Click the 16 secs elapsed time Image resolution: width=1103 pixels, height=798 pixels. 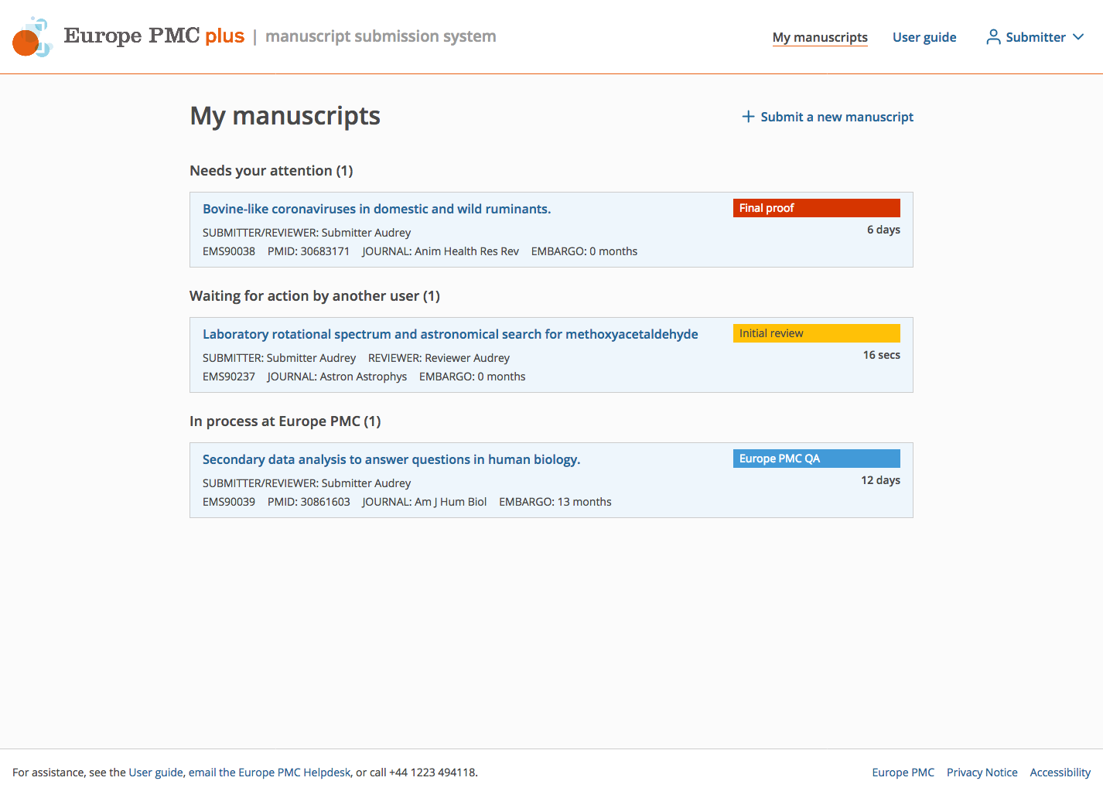click(882, 355)
